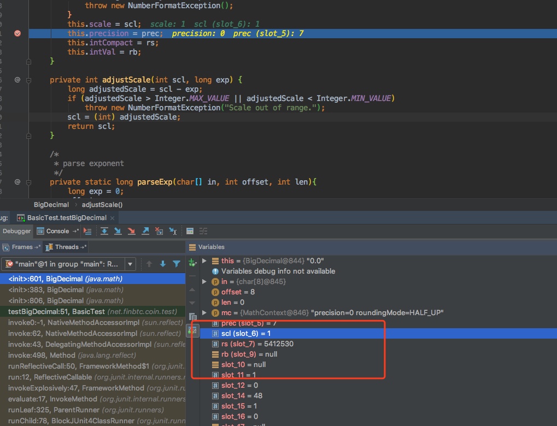Click the duplicate watch copy icon
Screen dimensions: 557x426
192,316
